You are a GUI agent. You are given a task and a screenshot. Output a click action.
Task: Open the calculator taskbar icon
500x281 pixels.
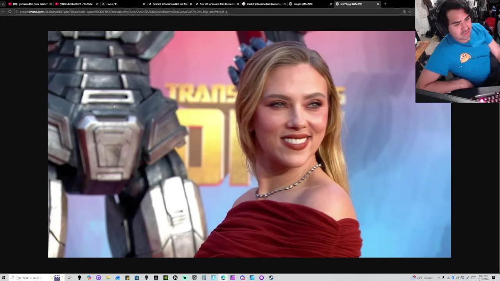[204, 277]
